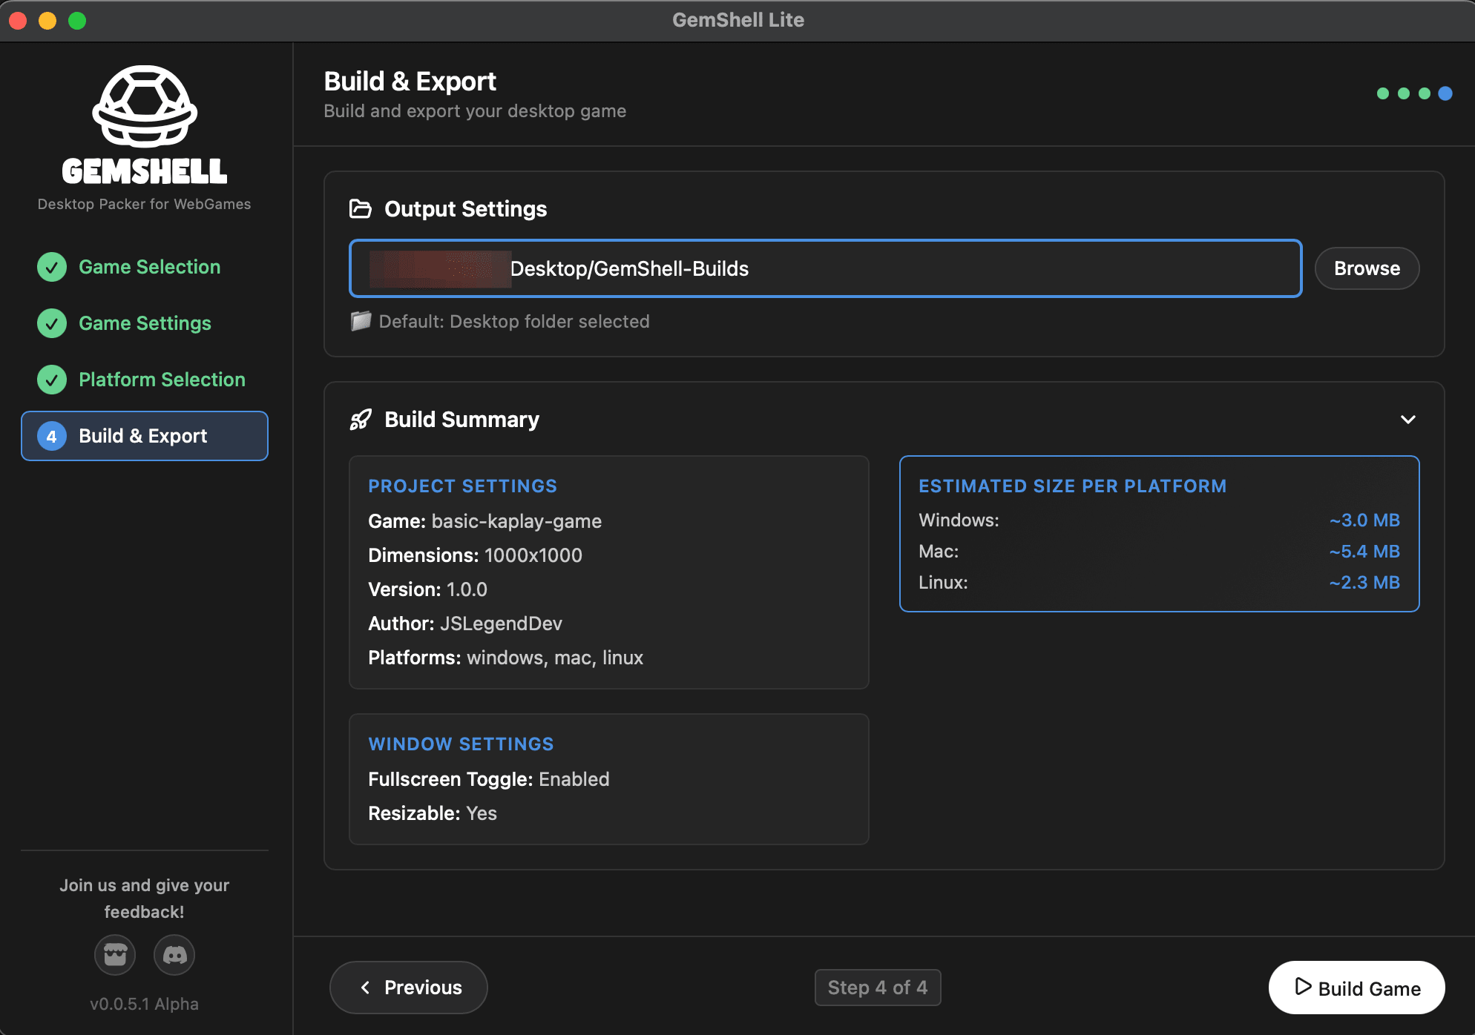The width and height of the screenshot is (1475, 1035).
Task: Open the Discord community icon
Action: (174, 955)
